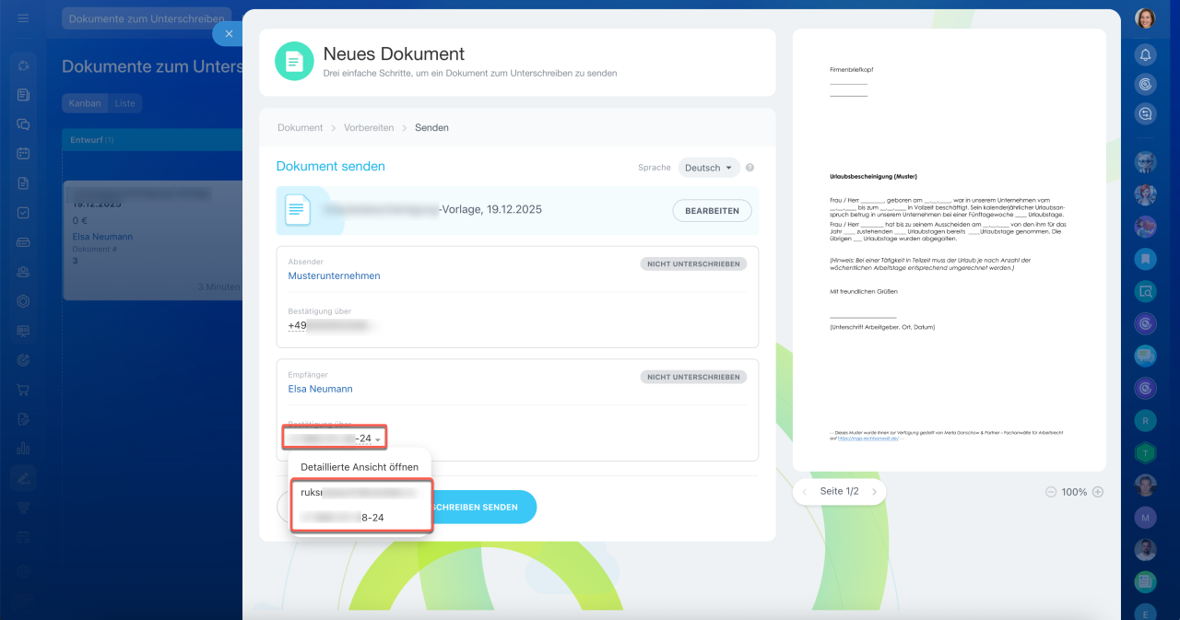Image resolution: width=1180 pixels, height=620 pixels.
Task: Click the swirl assistant icon below the bell
Action: pyautogui.click(x=1145, y=84)
